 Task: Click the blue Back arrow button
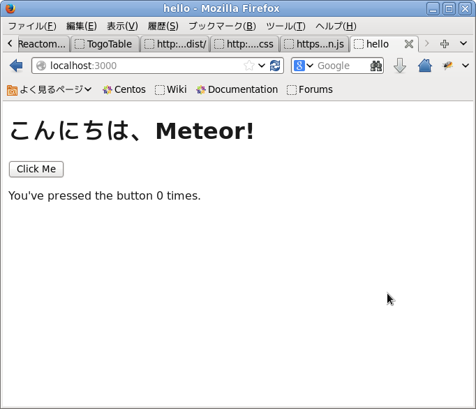pos(16,66)
